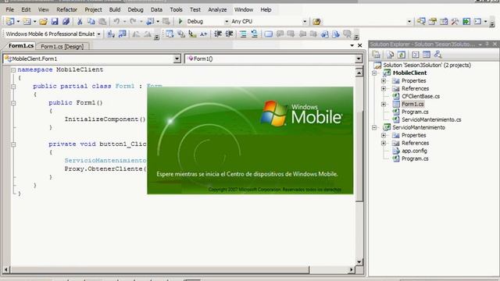Click the Connect to Device icon
Viewport: 500px width, 281px height.
(111, 34)
